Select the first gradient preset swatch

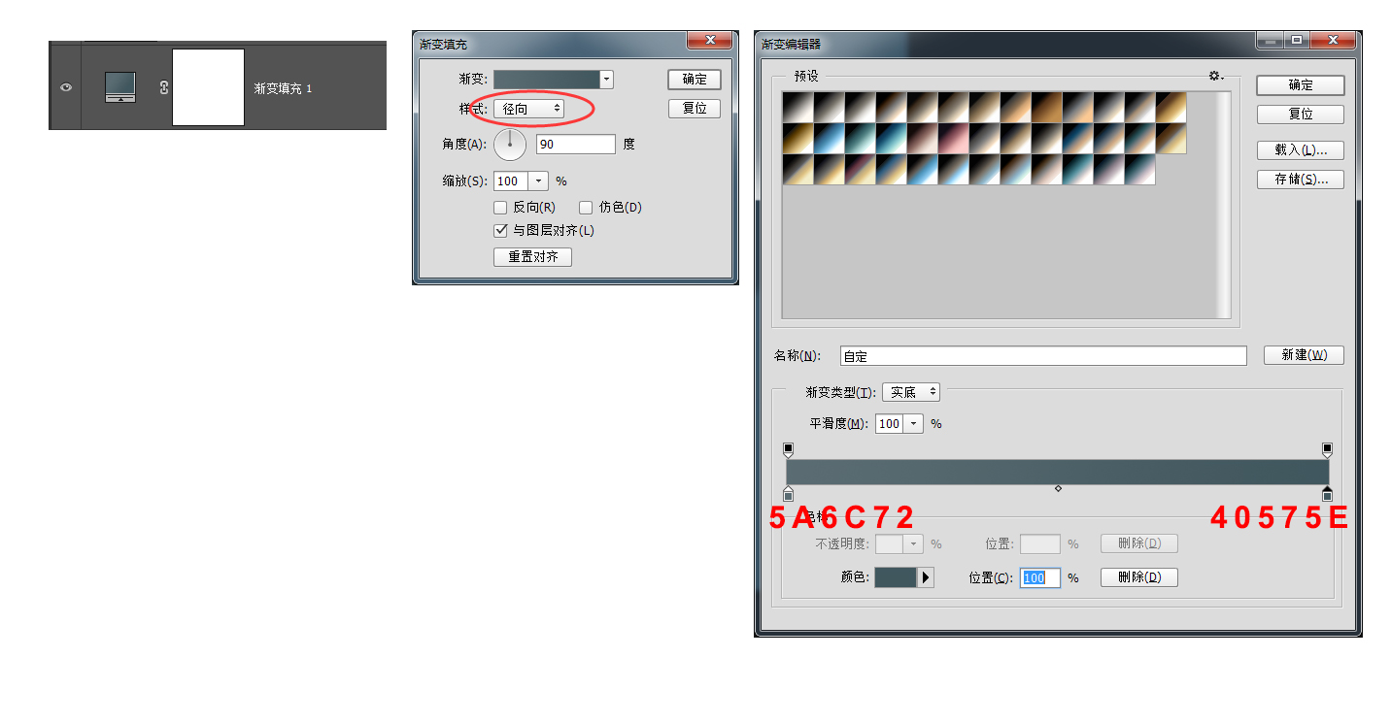point(797,107)
